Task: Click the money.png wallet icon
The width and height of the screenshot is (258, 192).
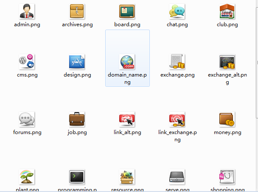Action: tap(227, 119)
